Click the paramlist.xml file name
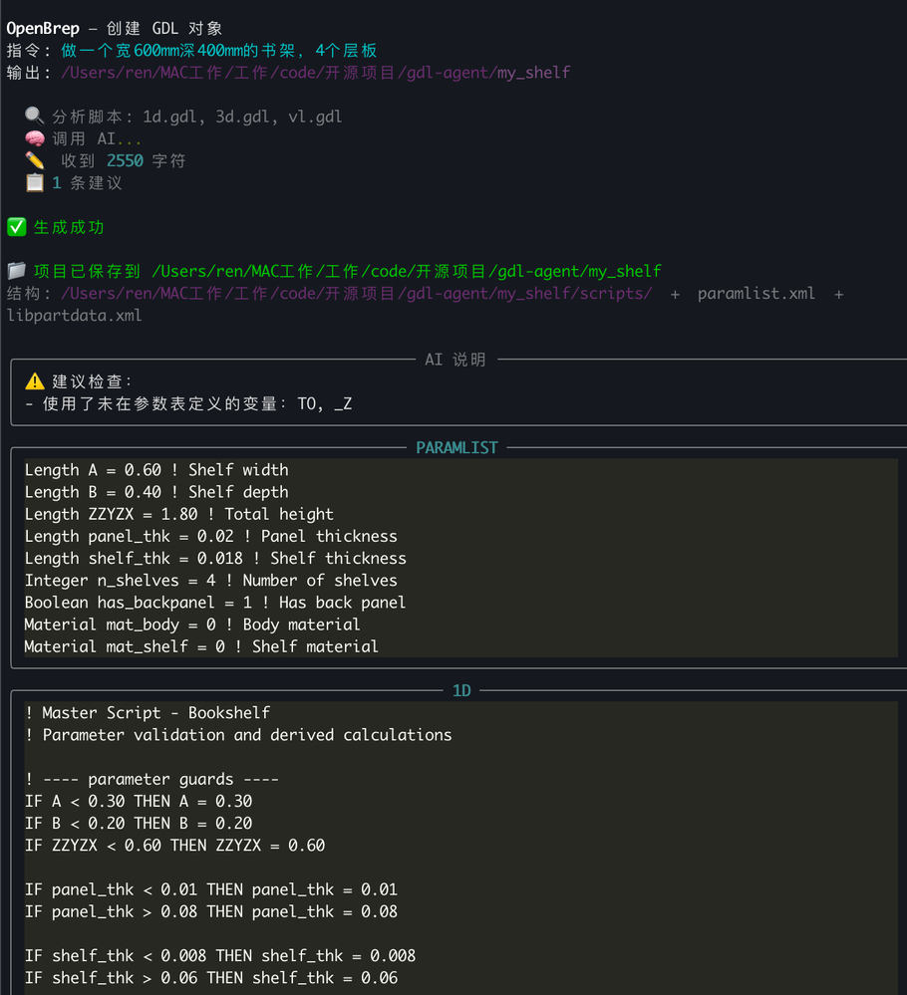 [x=756, y=294]
